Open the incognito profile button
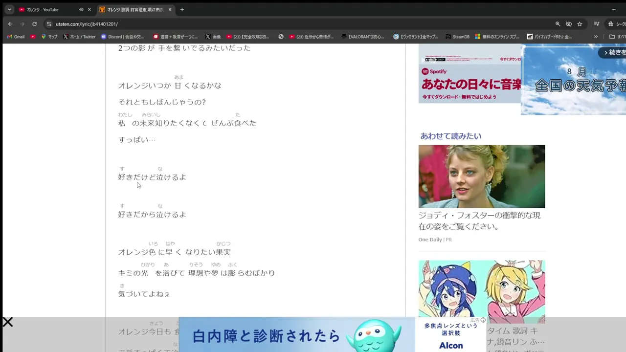Screen dimensions: 626x352 (616, 23)
